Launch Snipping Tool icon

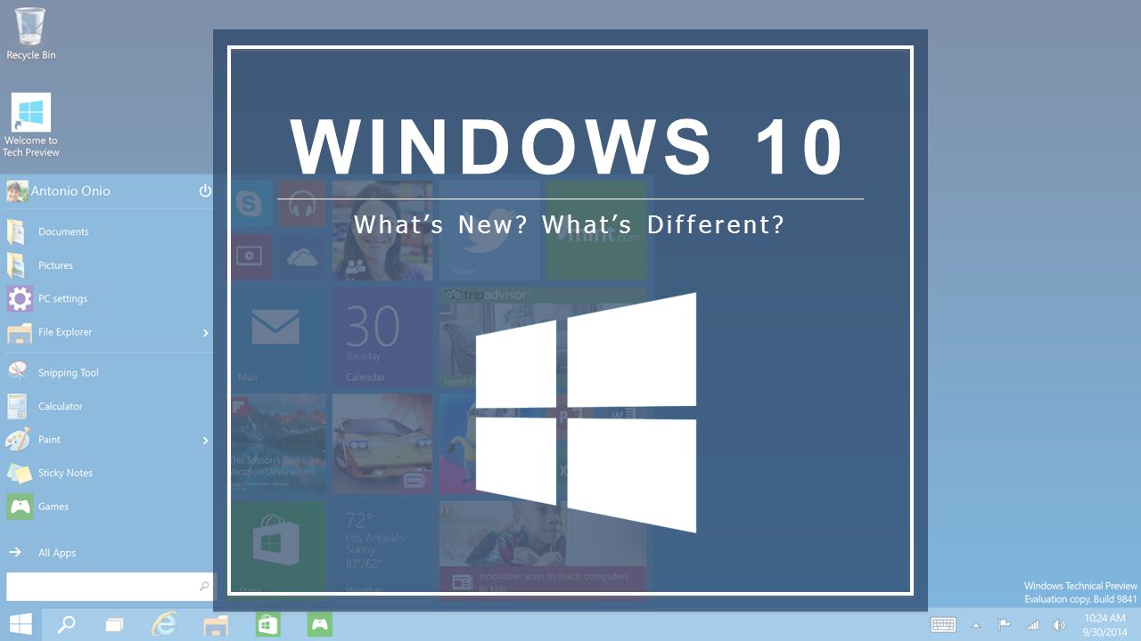(19, 372)
